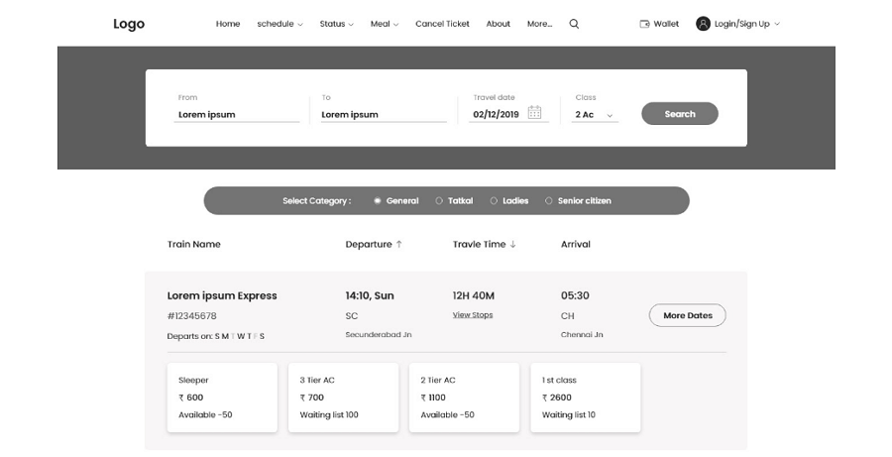Open the Wallet icon link
The image size is (892, 457).
[x=645, y=24]
